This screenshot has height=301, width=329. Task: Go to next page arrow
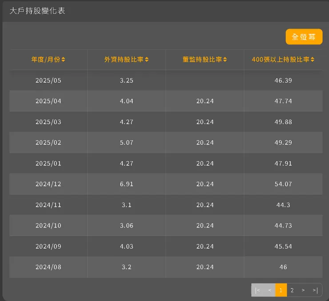tap(303, 290)
